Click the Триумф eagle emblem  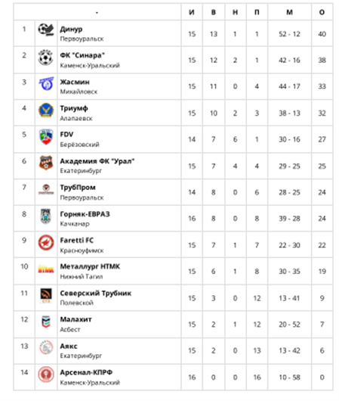point(46,110)
